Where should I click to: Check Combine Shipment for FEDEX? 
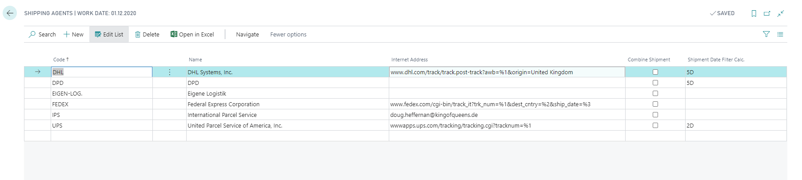(x=655, y=104)
